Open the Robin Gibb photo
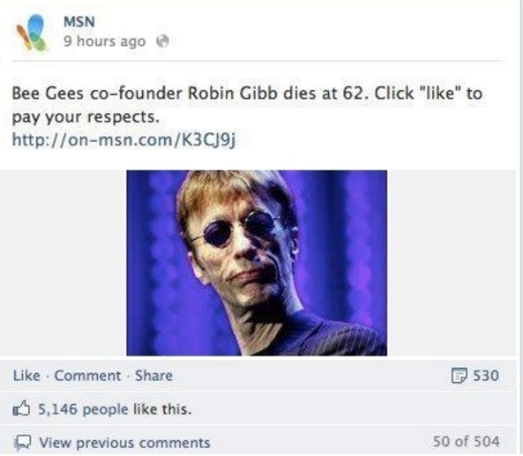 coord(257,263)
